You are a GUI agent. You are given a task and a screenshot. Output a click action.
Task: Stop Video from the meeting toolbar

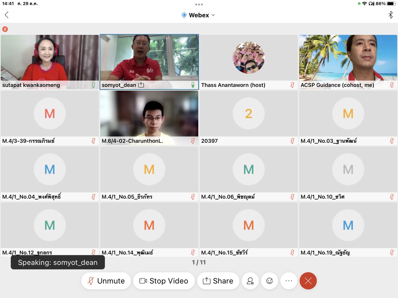pyautogui.click(x=164, y=281)
